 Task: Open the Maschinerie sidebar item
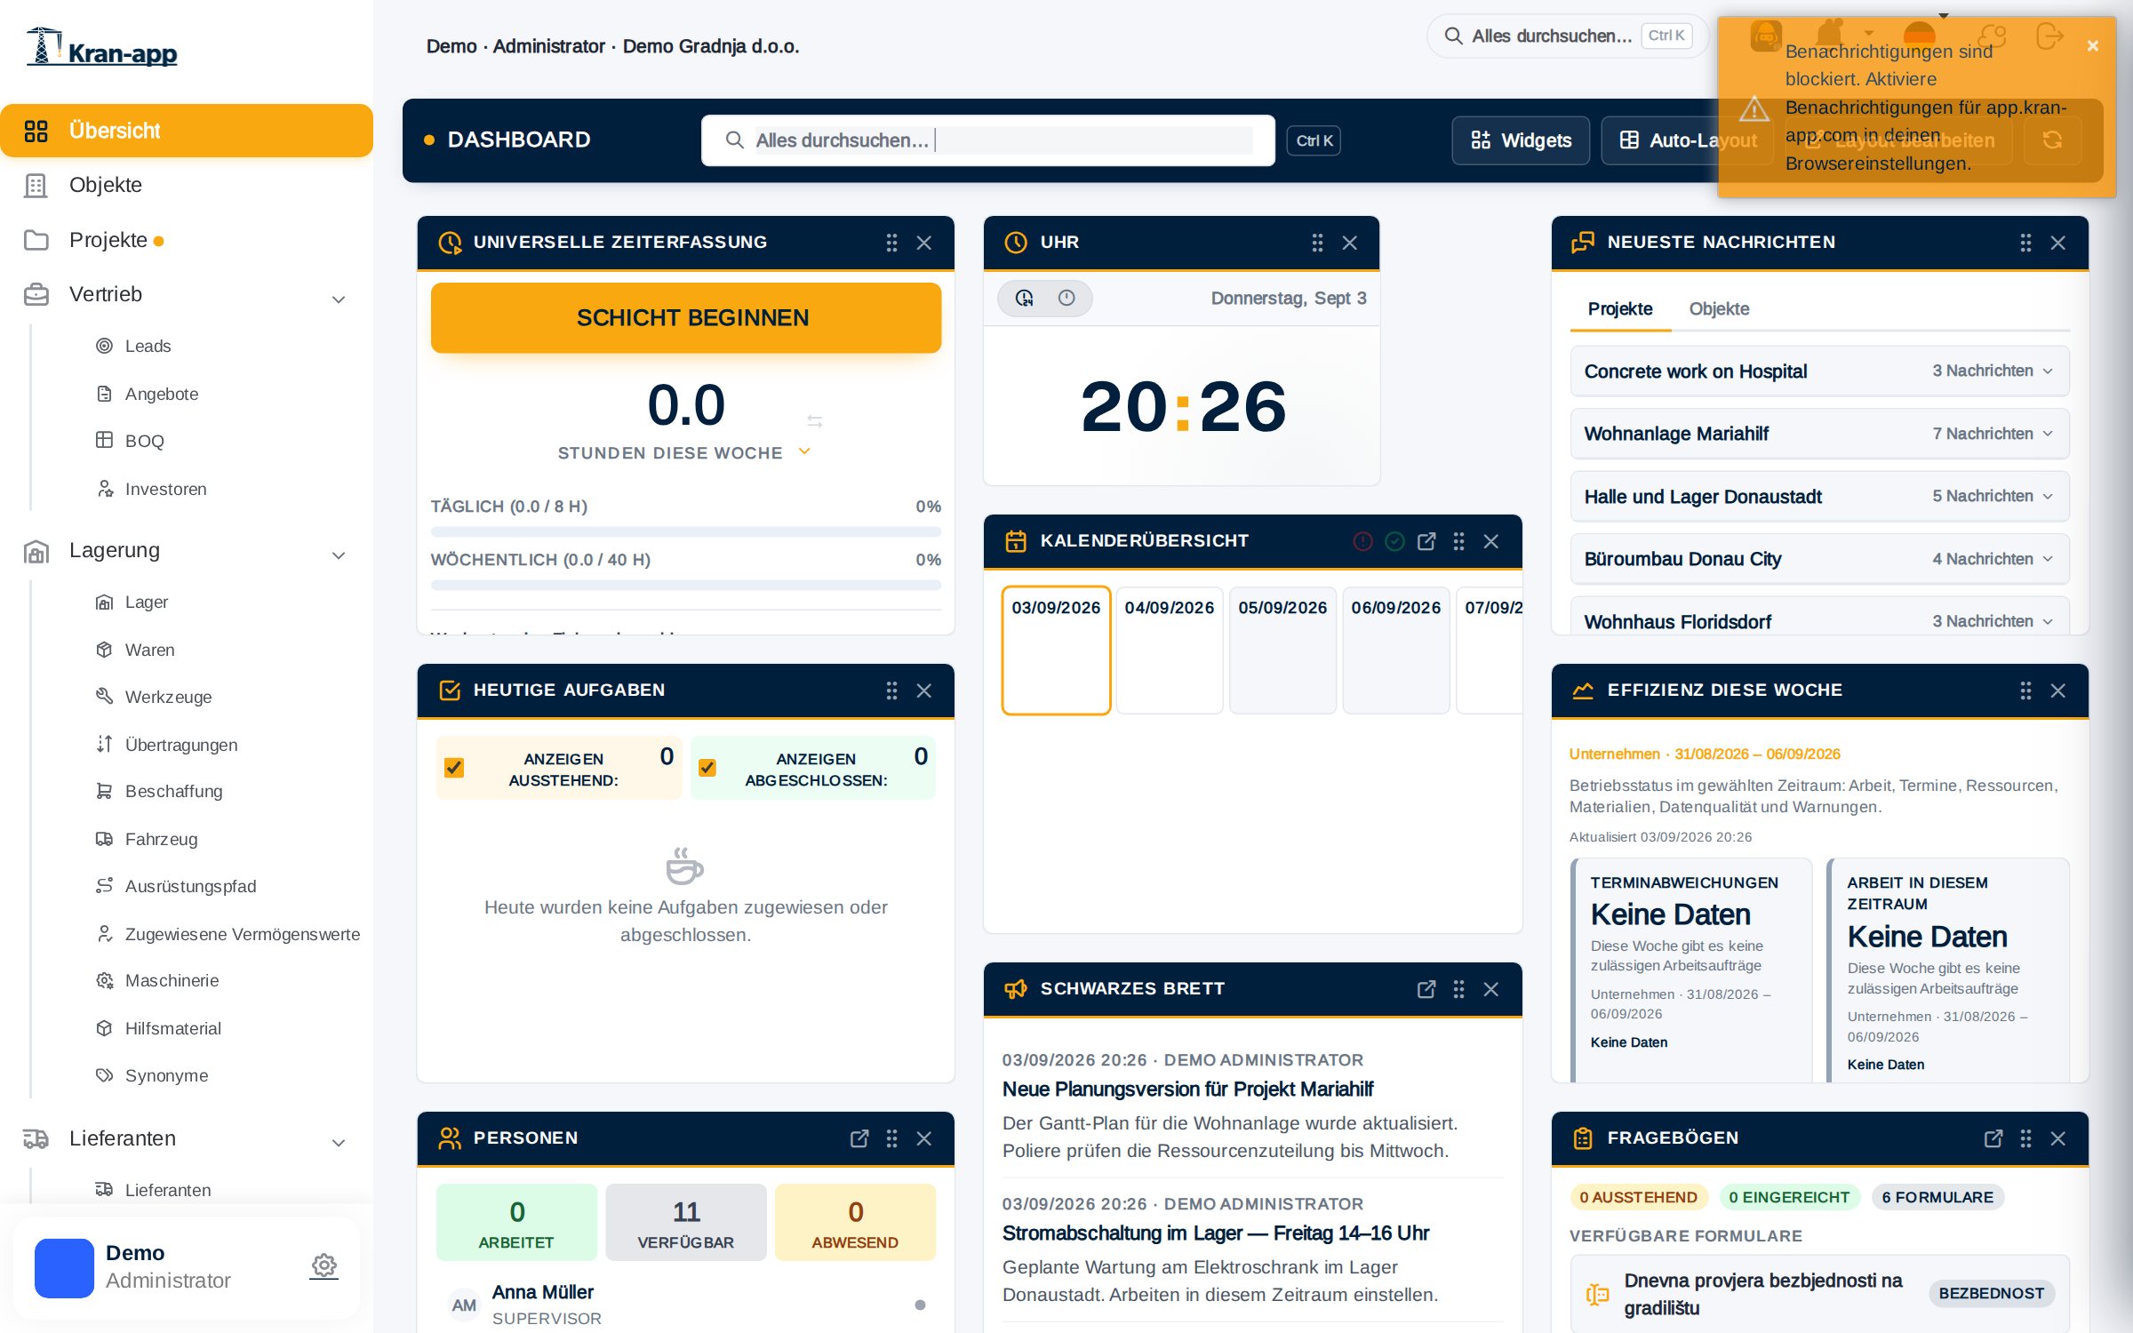pyautogui.click(x=172, y=980)
